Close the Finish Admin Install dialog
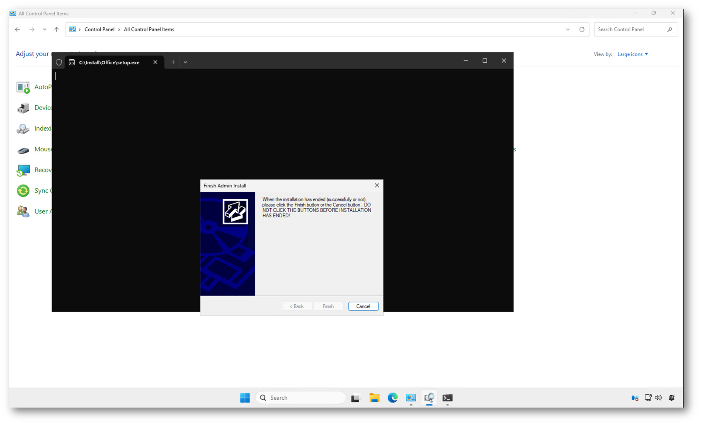The width and height of the screenshot is (701, 425). coord(377,185)
